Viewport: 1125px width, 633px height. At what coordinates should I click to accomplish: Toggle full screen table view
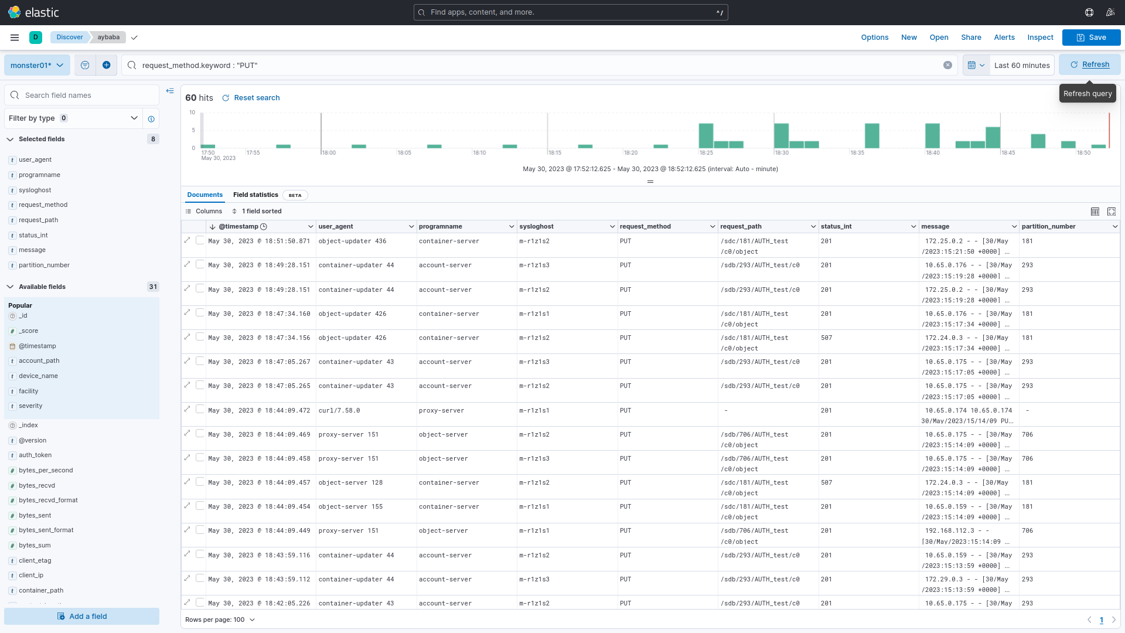[1112, 212]
